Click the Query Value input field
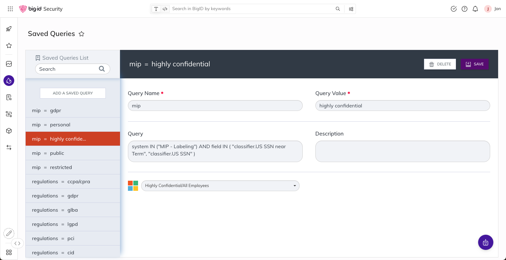The width and height of the screenshot is (506, 260). 402,106
